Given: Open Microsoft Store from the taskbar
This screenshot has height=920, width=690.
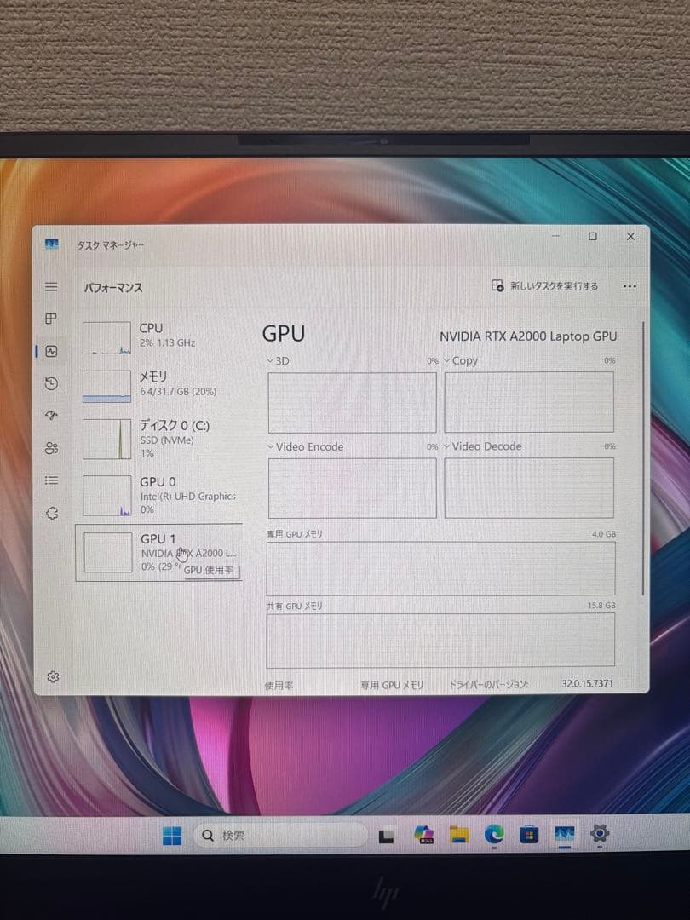Looking at the screenshot, I should (529, 834).
